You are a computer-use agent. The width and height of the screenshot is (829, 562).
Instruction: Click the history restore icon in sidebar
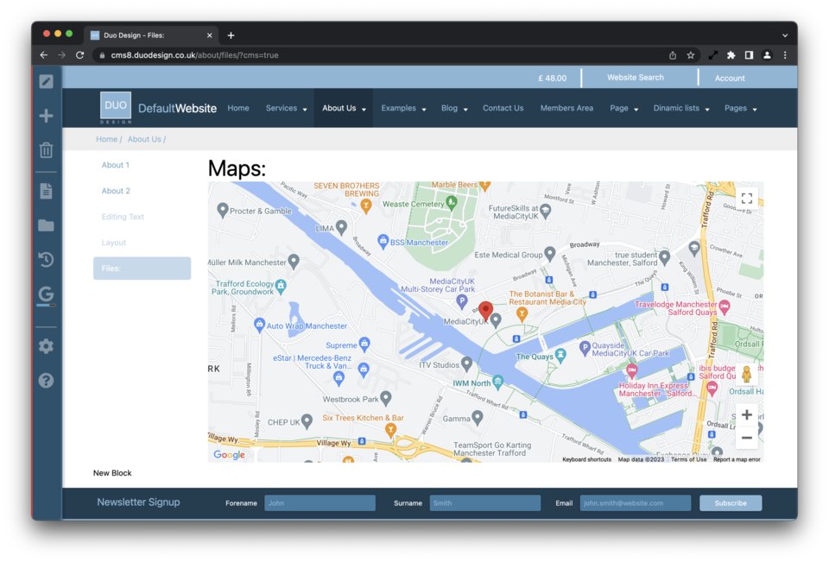click(46, 260)
